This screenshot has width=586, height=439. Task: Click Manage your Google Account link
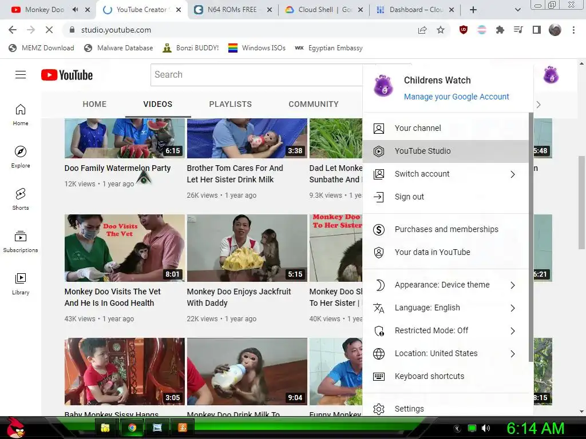(456, 97)
